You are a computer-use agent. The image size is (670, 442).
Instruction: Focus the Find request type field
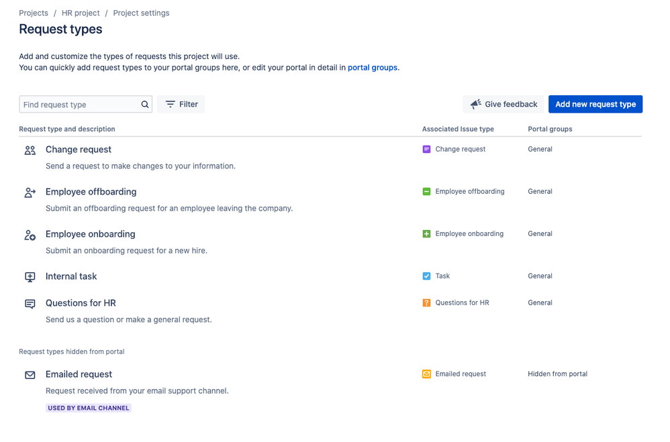click(85, 104)
